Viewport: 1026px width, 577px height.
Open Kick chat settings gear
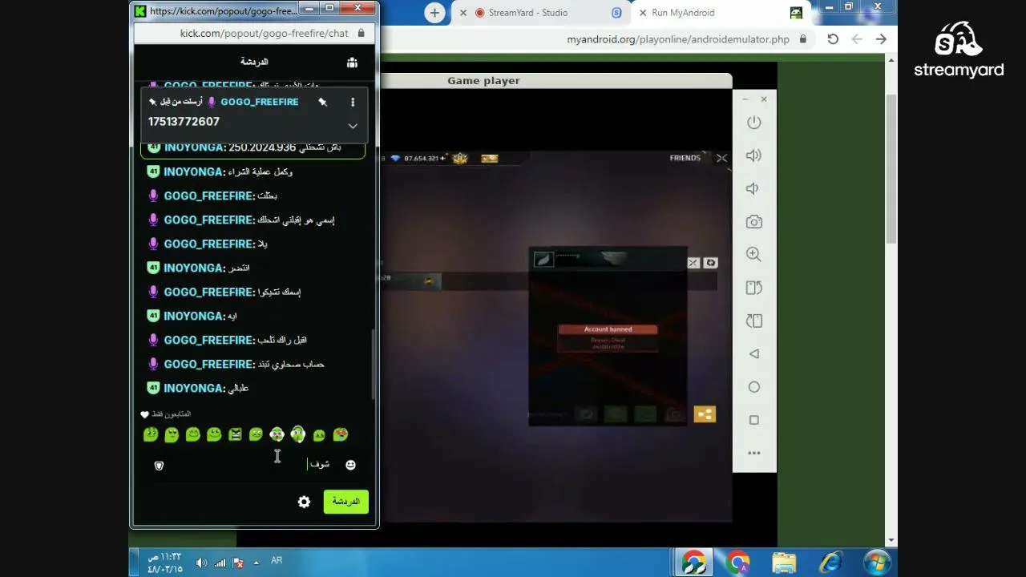(x=304, y=502)
